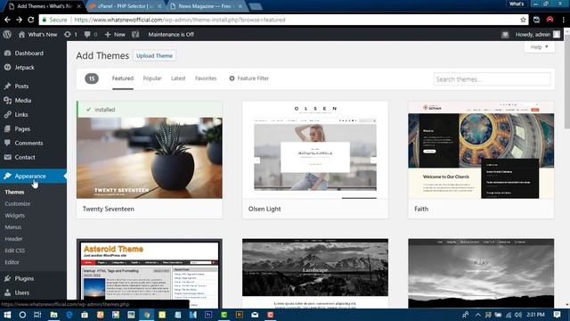Click the WordPress logo in admin bar

click(x=7, y=35)
